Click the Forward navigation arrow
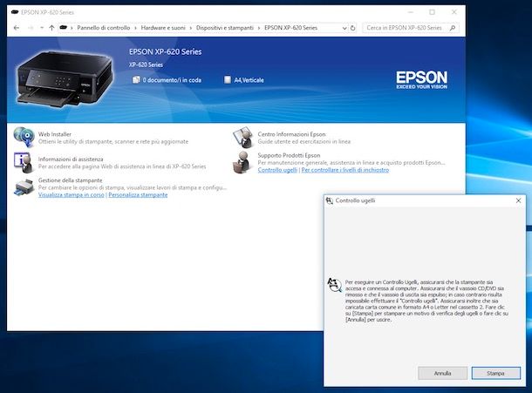The image size is (532, 393). (31, 28)
